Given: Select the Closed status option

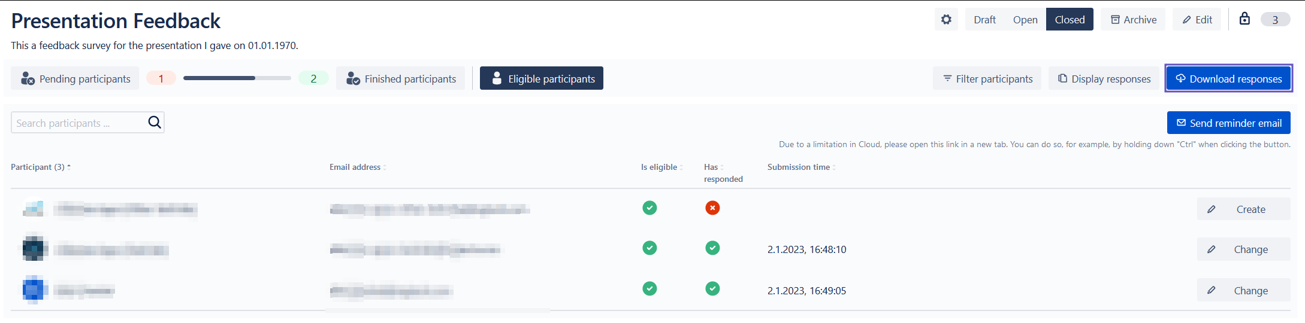Looking at the screenshot, I should pyautogui.click(x=1070, y=20).
